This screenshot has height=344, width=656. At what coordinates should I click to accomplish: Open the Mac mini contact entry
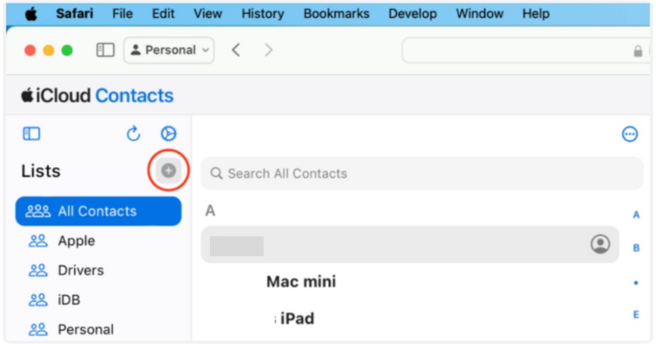(x=301, y=283)
